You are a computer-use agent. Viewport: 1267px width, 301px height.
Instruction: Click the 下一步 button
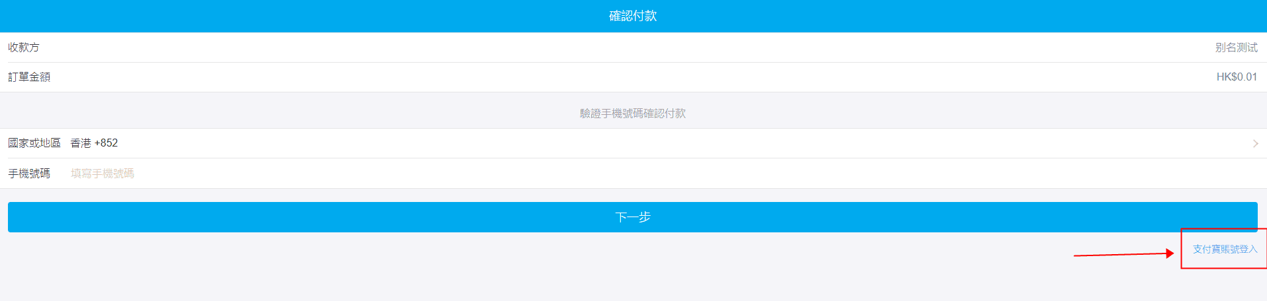(x=632, y=217)
